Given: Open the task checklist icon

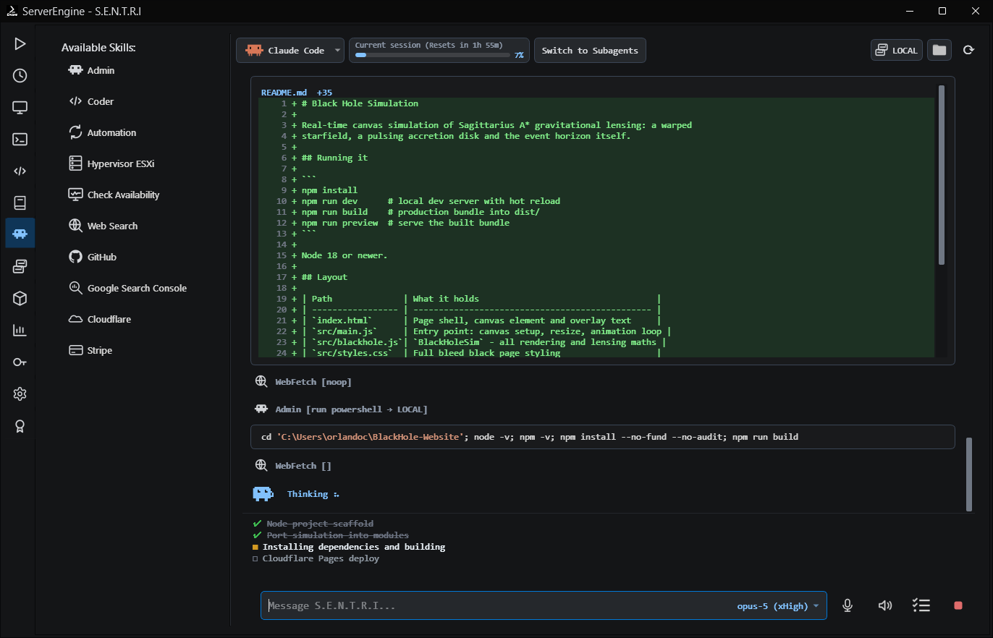Looking at the screenshot, I should [921, 605].
